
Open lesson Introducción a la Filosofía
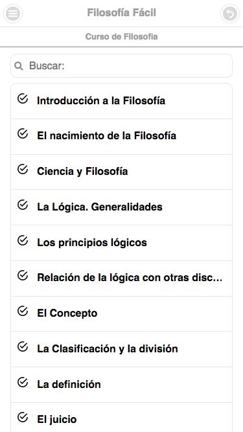122,101
